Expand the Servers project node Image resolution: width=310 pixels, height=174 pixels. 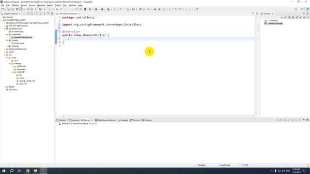[2, 17]
